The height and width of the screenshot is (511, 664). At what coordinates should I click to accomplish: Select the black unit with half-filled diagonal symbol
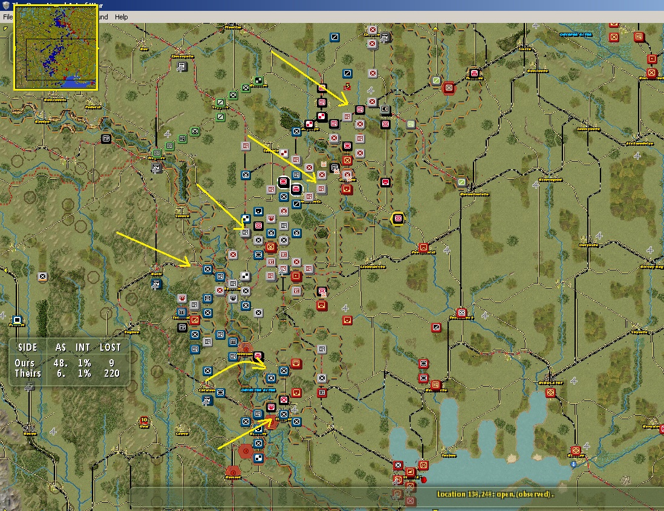click(436, 327)
